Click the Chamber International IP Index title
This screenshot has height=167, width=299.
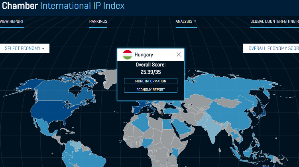coord(63,6)
